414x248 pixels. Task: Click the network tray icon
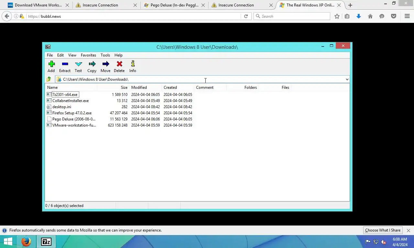point(376,242)
